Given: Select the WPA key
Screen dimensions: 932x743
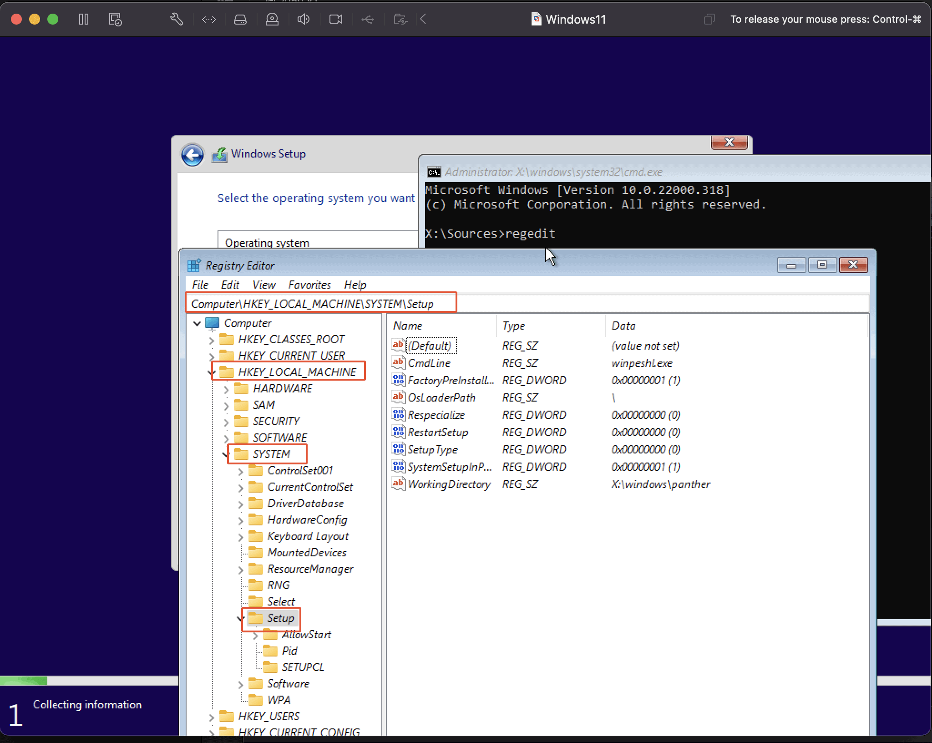Looking at the screenshot, I should coord(279,700).
